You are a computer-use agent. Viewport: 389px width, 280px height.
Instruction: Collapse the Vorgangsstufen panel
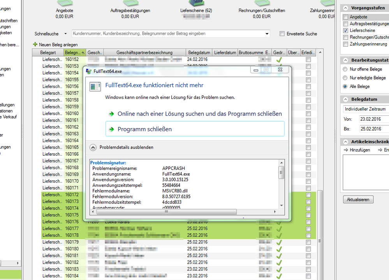[x=346, y=8]
